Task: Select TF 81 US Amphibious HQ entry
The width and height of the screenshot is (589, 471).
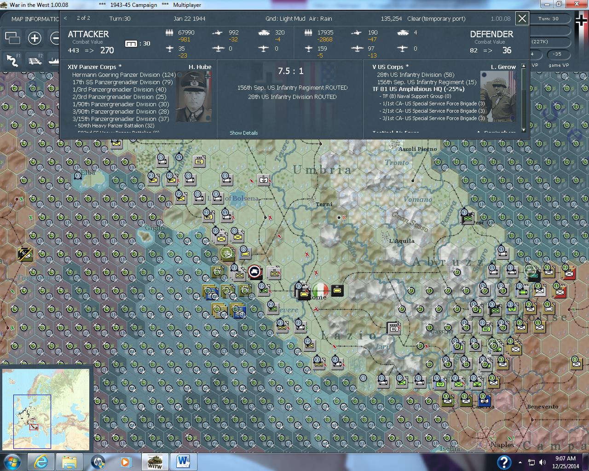Action: (x=418, y=89)
